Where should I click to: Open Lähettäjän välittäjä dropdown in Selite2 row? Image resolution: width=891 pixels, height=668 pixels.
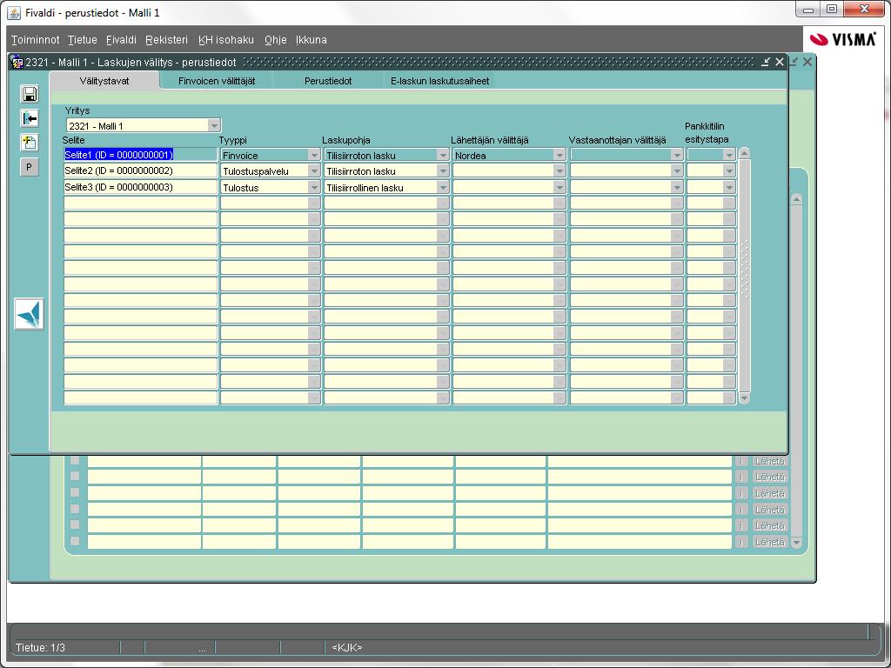(559, 171)
